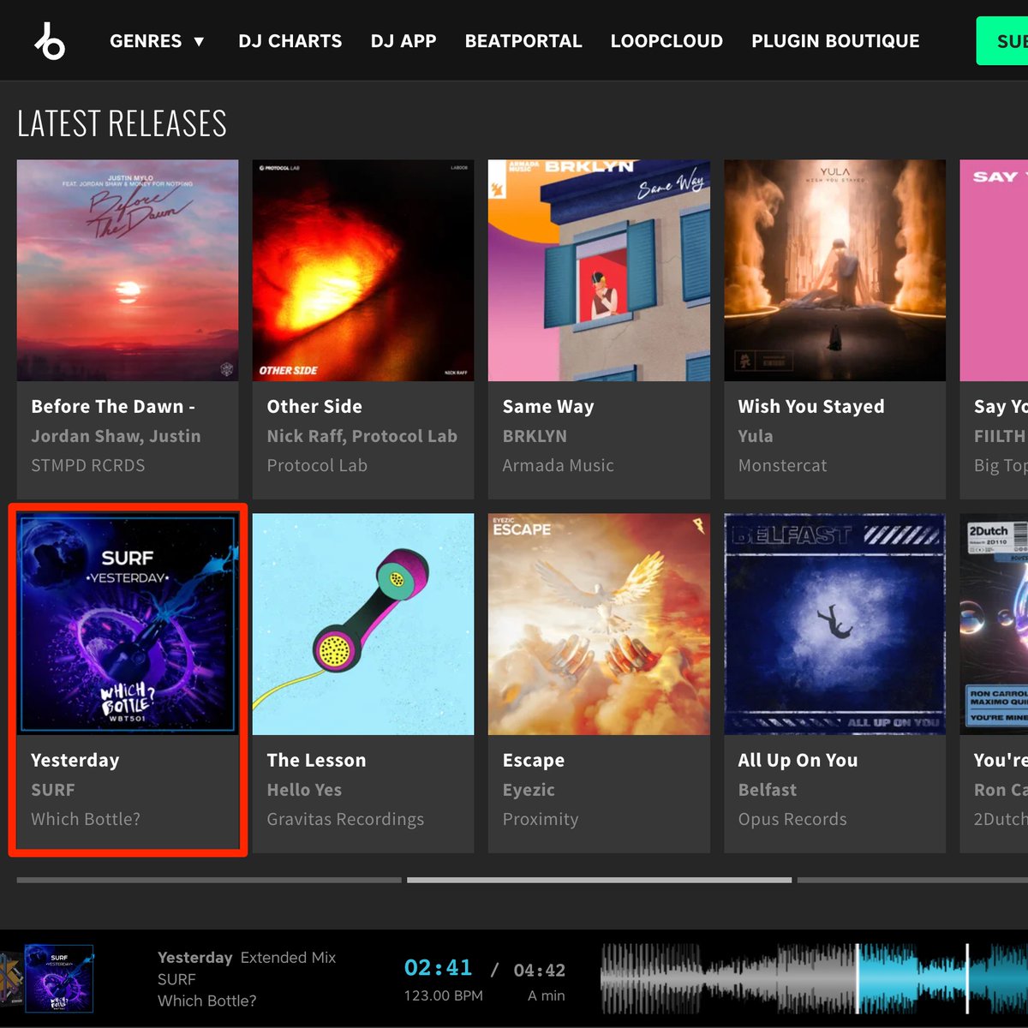This screenshot has height=1028, width=1028.
Task: Click the Beatport logo icon
Action: (48, 40)
